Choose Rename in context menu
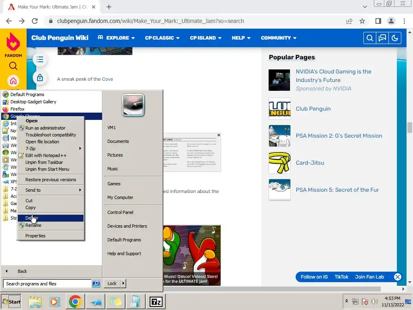The image size is (413, 310). tap(50, 225)
